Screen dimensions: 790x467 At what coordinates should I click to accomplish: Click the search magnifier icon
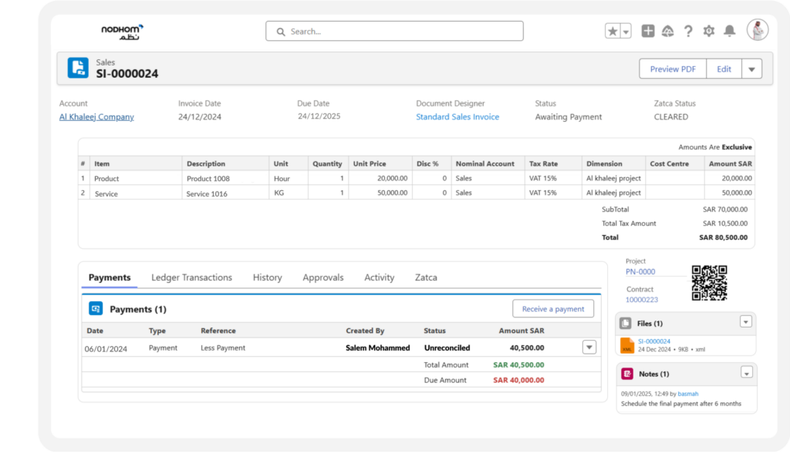pos(281,32)
